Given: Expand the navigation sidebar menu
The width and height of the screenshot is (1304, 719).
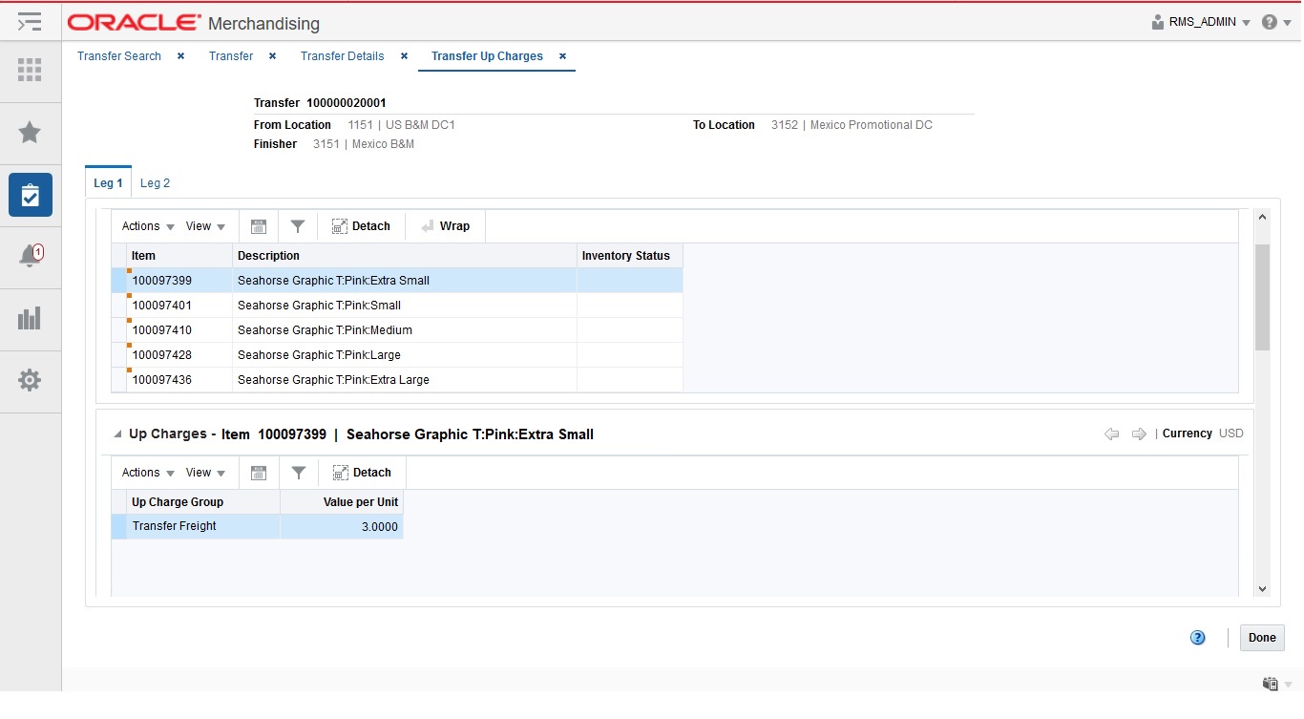Looking at the screenshot, I should 30,21.
